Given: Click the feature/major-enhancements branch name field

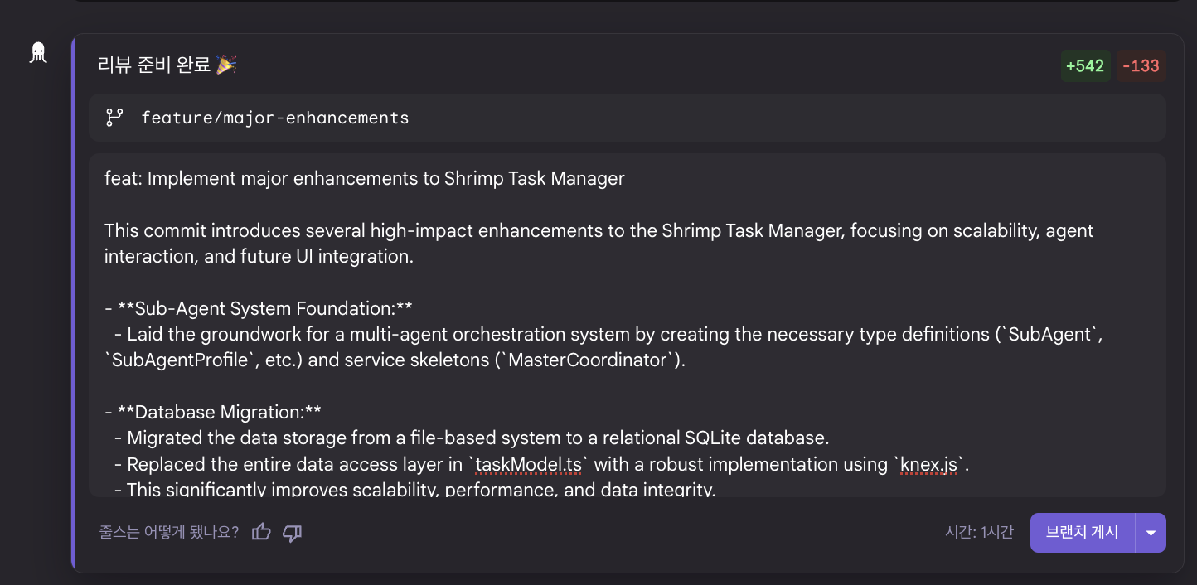Looking at the screenshot, I should (275, 118).
